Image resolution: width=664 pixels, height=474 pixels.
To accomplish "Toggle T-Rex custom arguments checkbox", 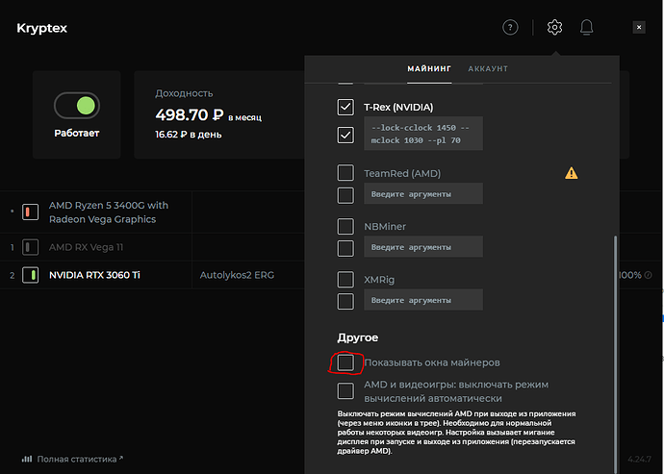I will tap(345, 135).
